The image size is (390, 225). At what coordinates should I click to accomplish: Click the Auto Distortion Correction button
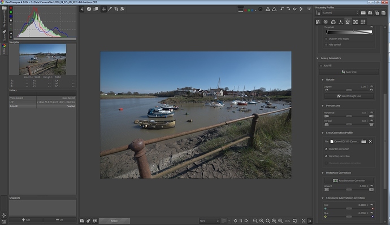coord(349,180)
